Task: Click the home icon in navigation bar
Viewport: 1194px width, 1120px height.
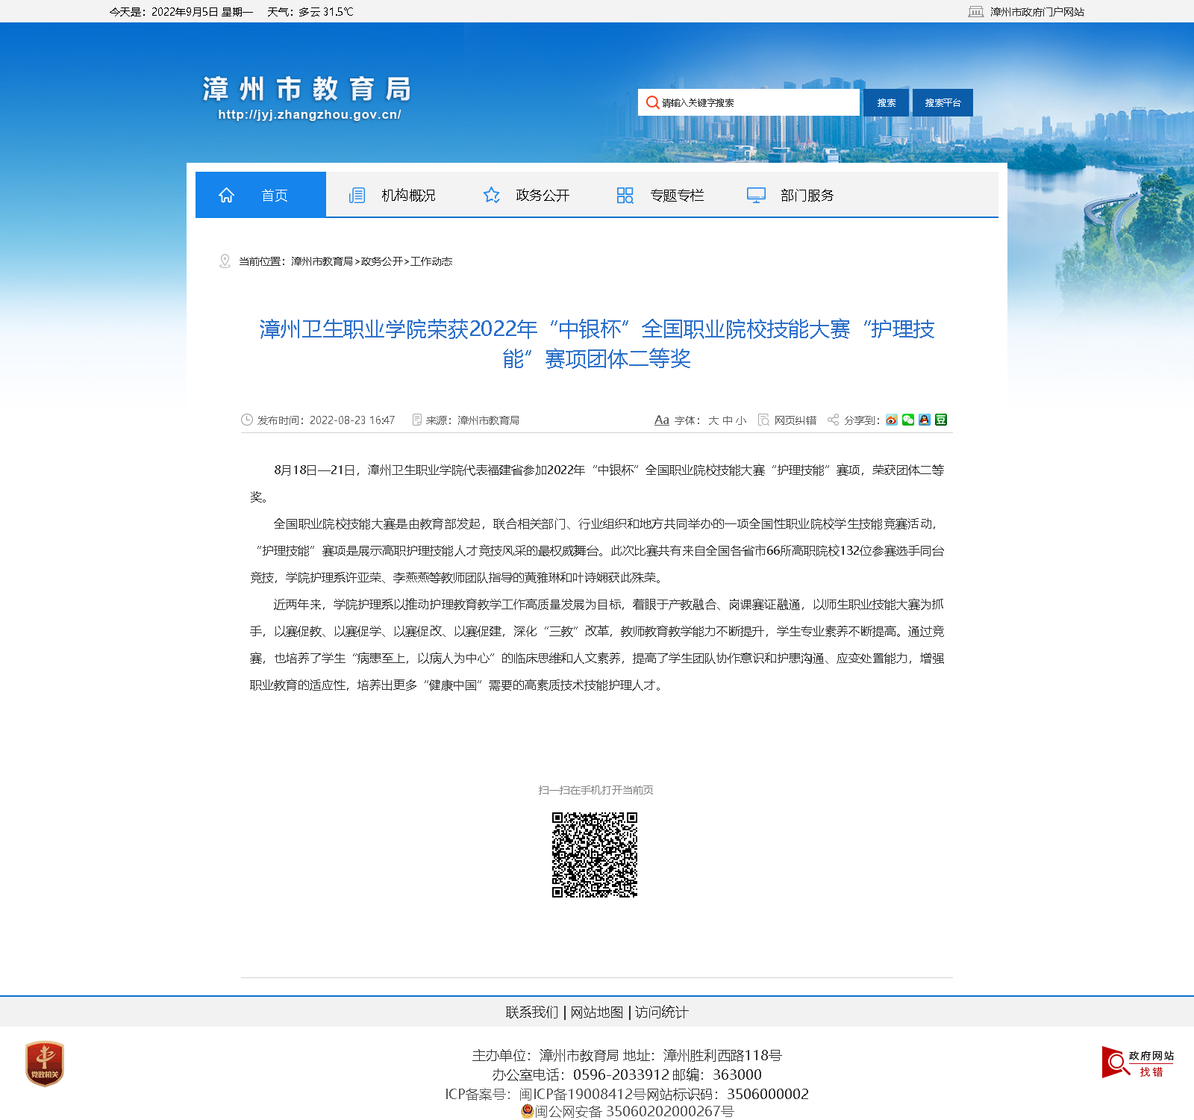Action: point(226,195)
